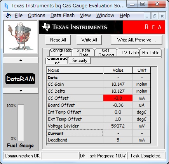Click the up arrow above DataRAM
This screenshot has width=169, height=164.
tap(21, 60)
